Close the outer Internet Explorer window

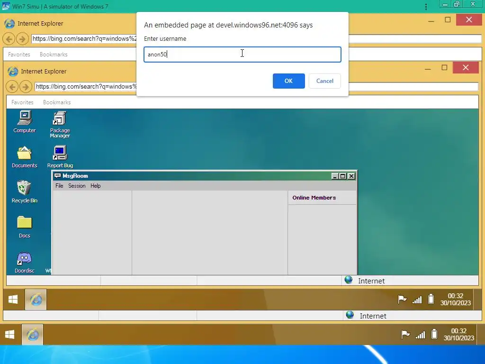tap(469, 20)
